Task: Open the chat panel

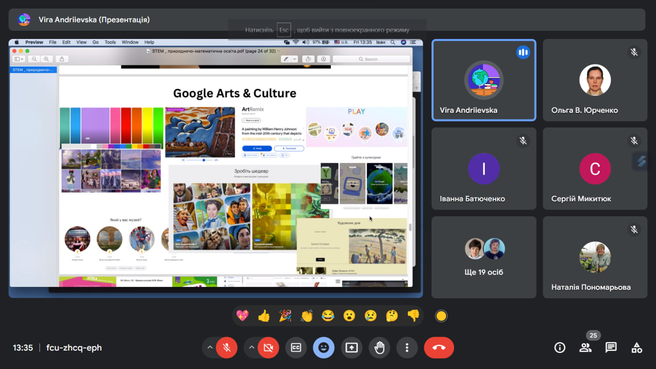Action: [x=611, y=347]
